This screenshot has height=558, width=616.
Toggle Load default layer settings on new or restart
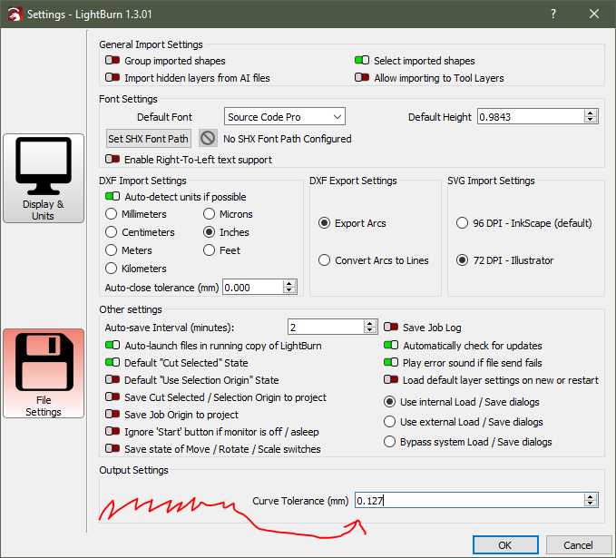[391, 379]
